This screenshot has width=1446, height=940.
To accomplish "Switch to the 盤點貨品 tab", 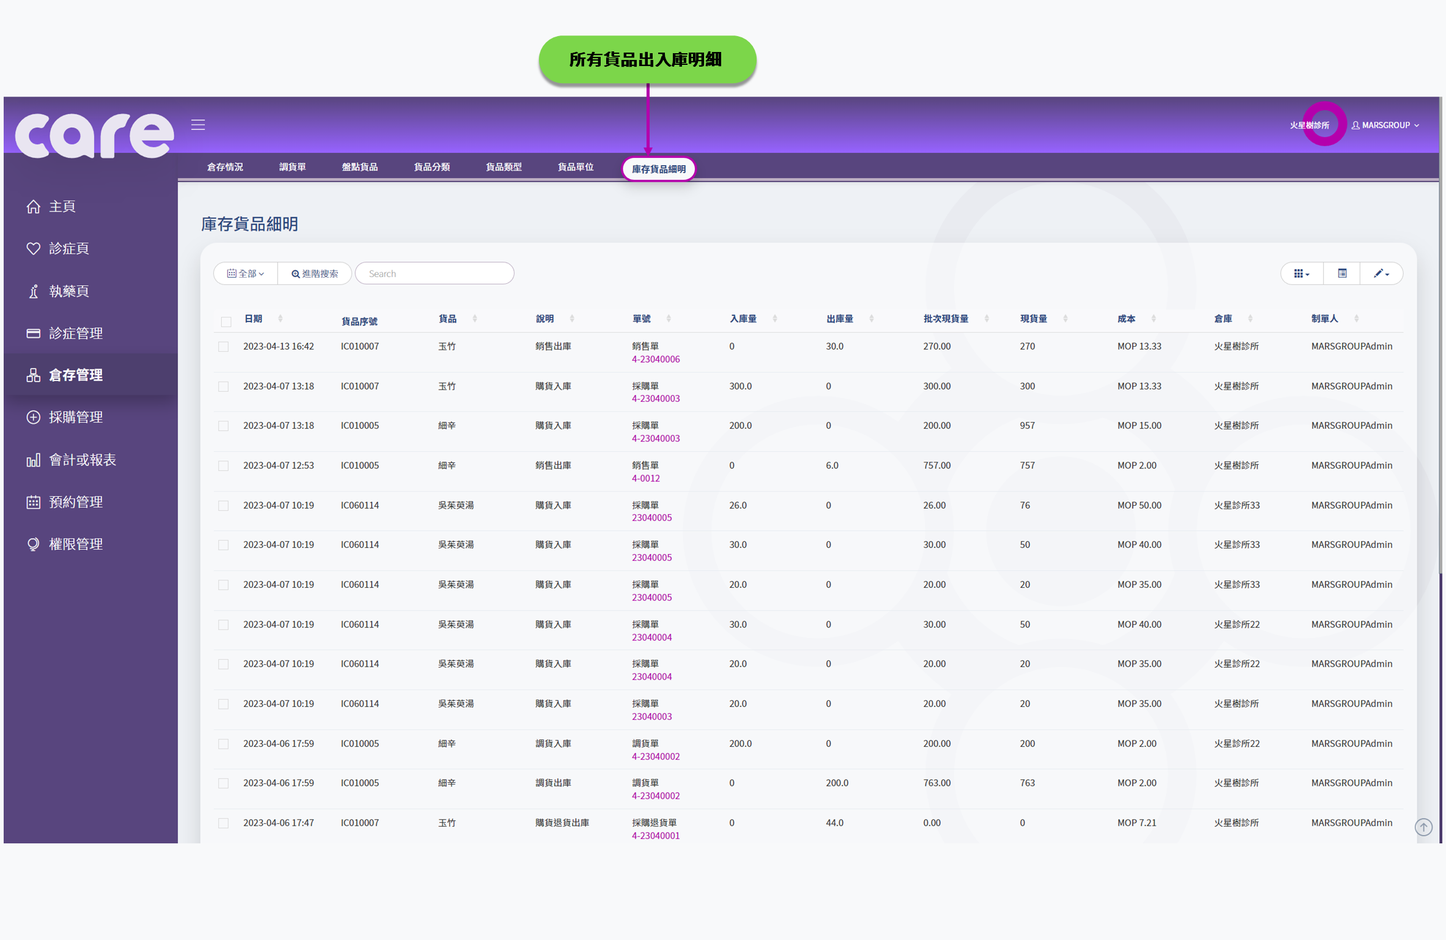I will (x=360, y=166).
